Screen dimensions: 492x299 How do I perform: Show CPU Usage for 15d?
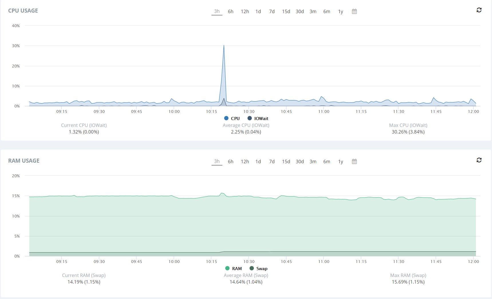pos(286,11)
